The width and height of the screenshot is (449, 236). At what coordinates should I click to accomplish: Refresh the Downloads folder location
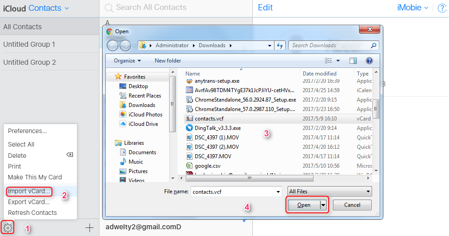280,45
